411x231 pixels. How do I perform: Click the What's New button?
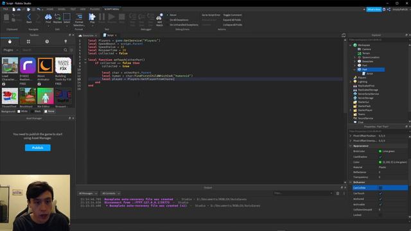[x=374, y=10]
